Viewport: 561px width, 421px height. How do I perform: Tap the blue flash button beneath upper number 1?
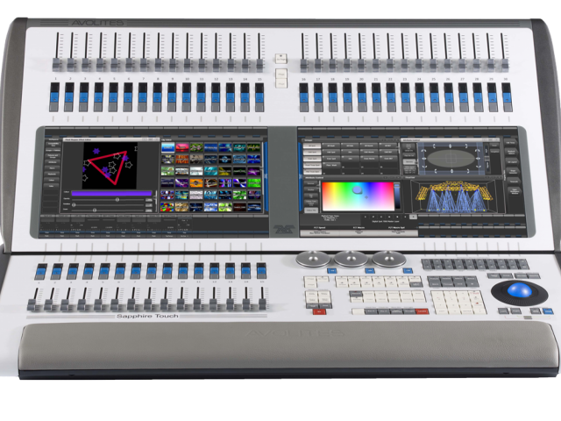pyautogui.click(x=54, y=97)
